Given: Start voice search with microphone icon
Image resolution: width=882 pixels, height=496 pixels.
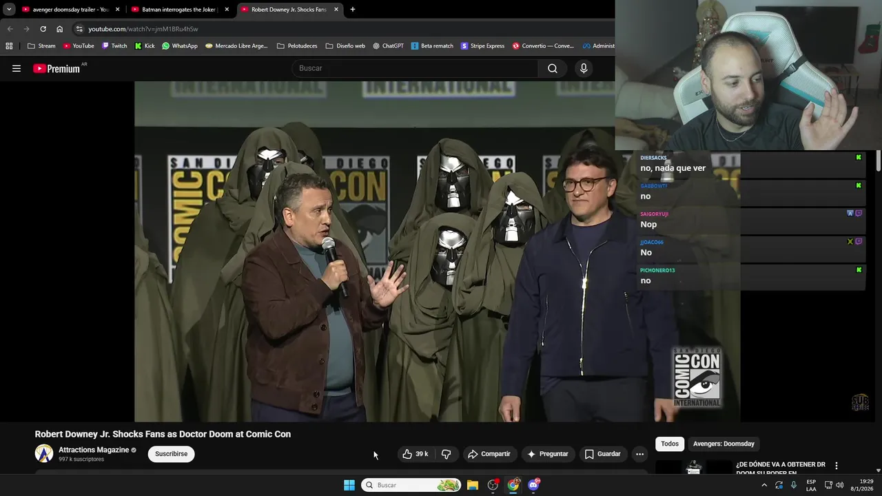Looking at the screenshot, I should coord(584,68).
